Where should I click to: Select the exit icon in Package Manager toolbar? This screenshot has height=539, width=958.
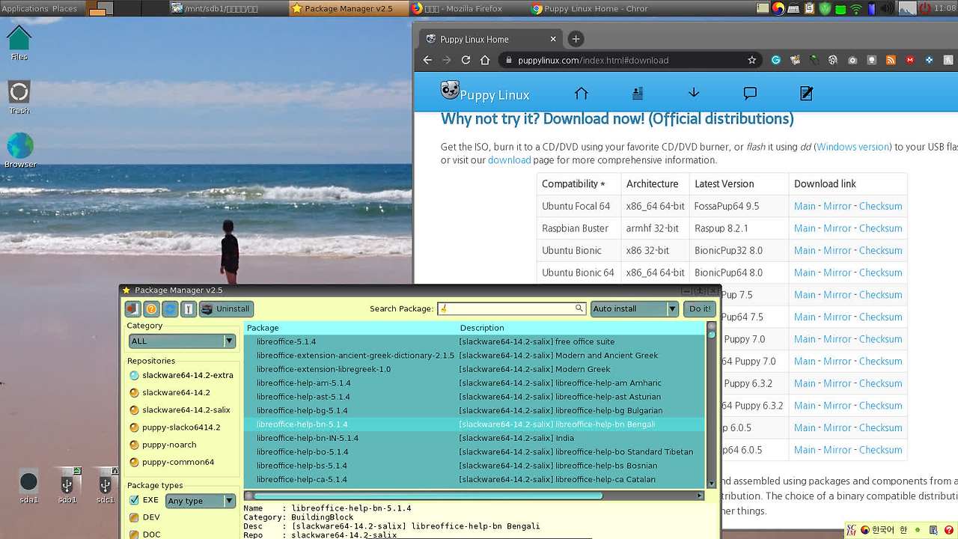tap(132, 308)
